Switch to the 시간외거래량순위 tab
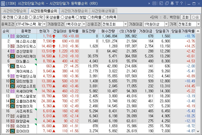 click(74, 11)
